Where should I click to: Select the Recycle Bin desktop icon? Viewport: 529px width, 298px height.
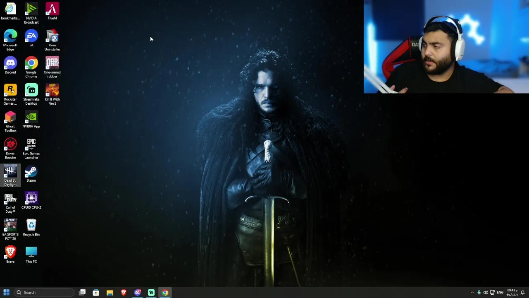pyautogui.click(x=31, y=228)
